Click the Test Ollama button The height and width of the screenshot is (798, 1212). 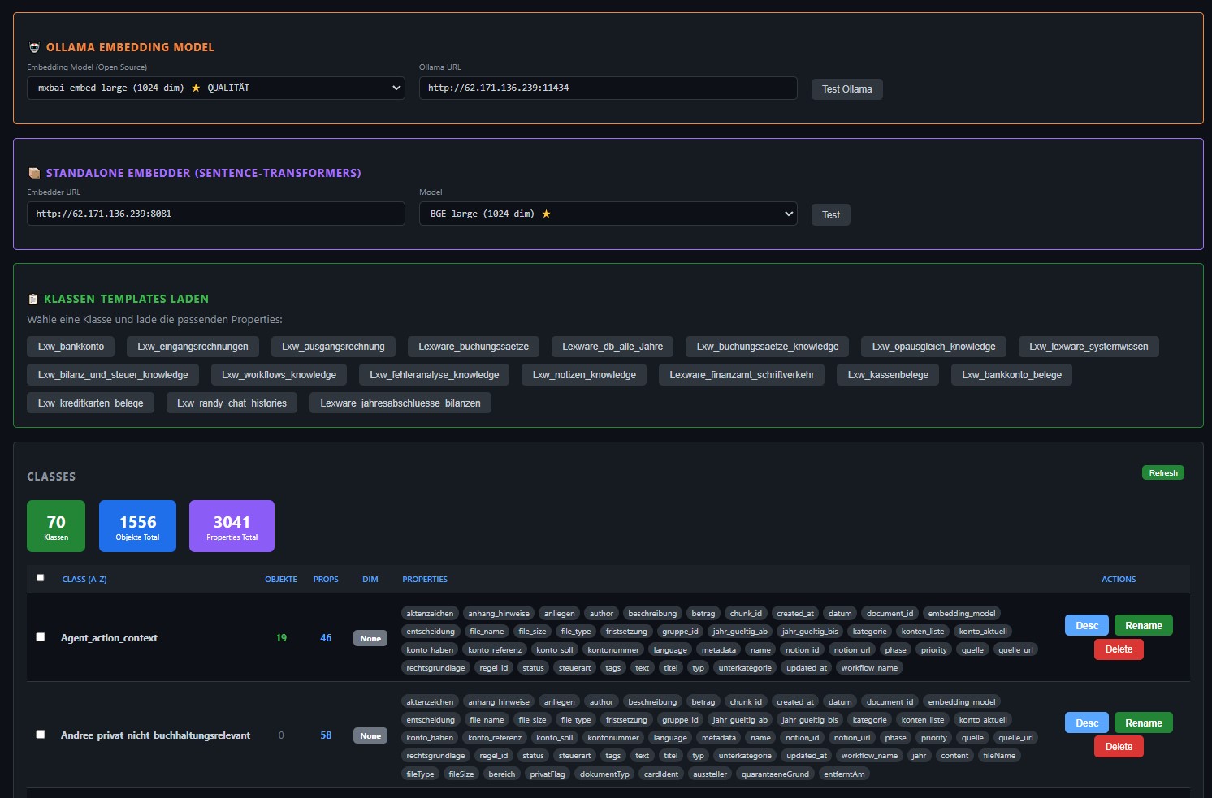pos(846,89)
